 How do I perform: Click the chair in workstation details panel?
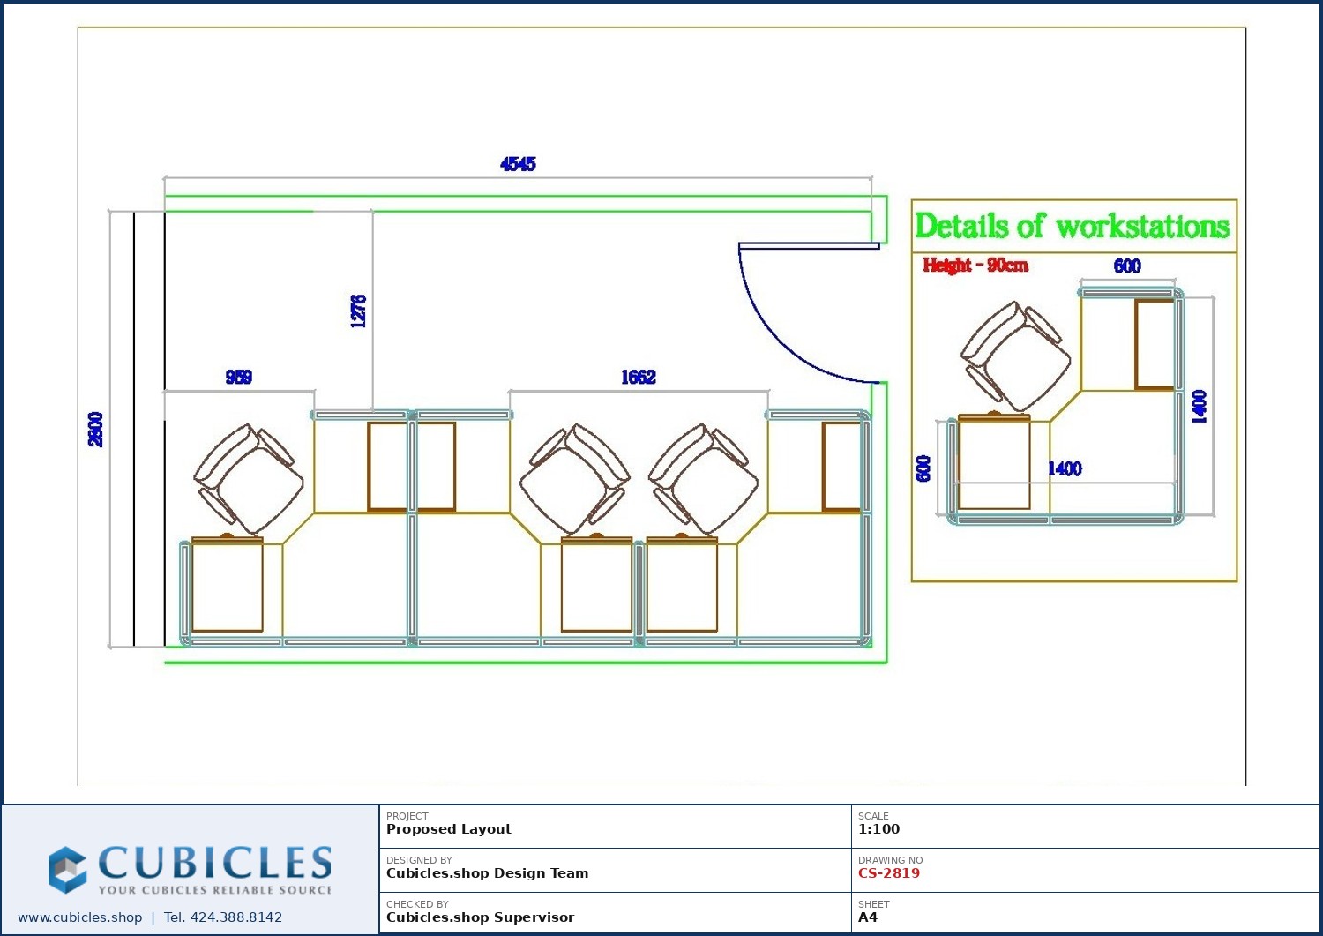click(x=1015, y=356)
